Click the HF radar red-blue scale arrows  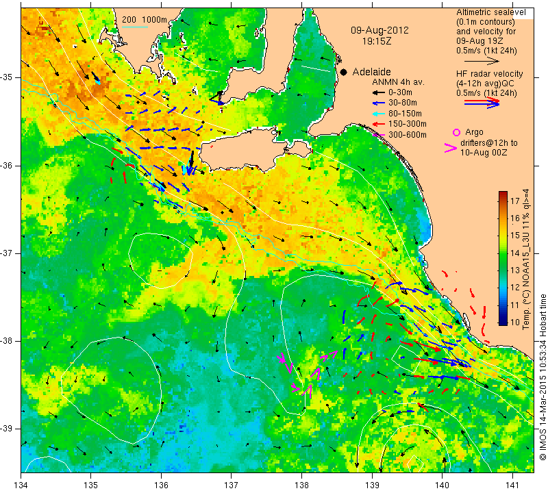pos(482,103)
